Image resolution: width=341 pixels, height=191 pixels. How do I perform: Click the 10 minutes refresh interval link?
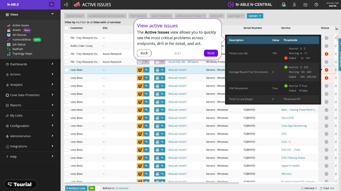tap(122, 188)
